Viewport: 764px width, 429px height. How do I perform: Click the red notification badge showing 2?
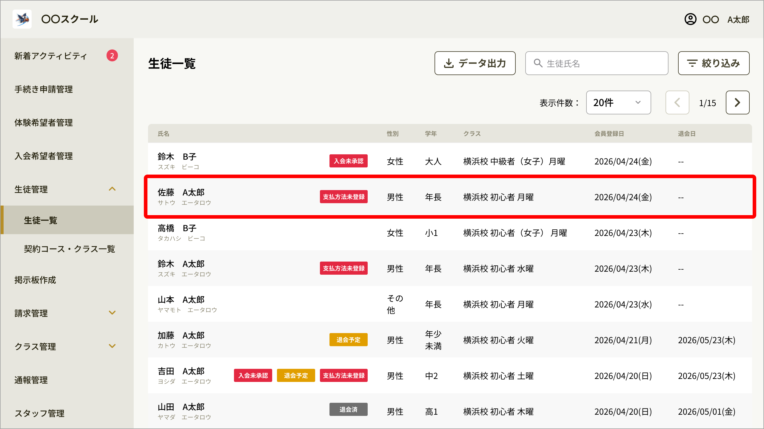coord(112,56)
